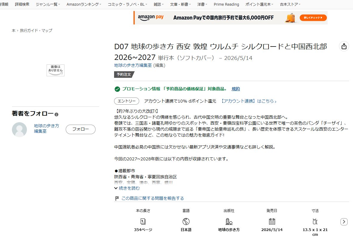Click この商品に関する問題を報告する link

tap(153, 199)
